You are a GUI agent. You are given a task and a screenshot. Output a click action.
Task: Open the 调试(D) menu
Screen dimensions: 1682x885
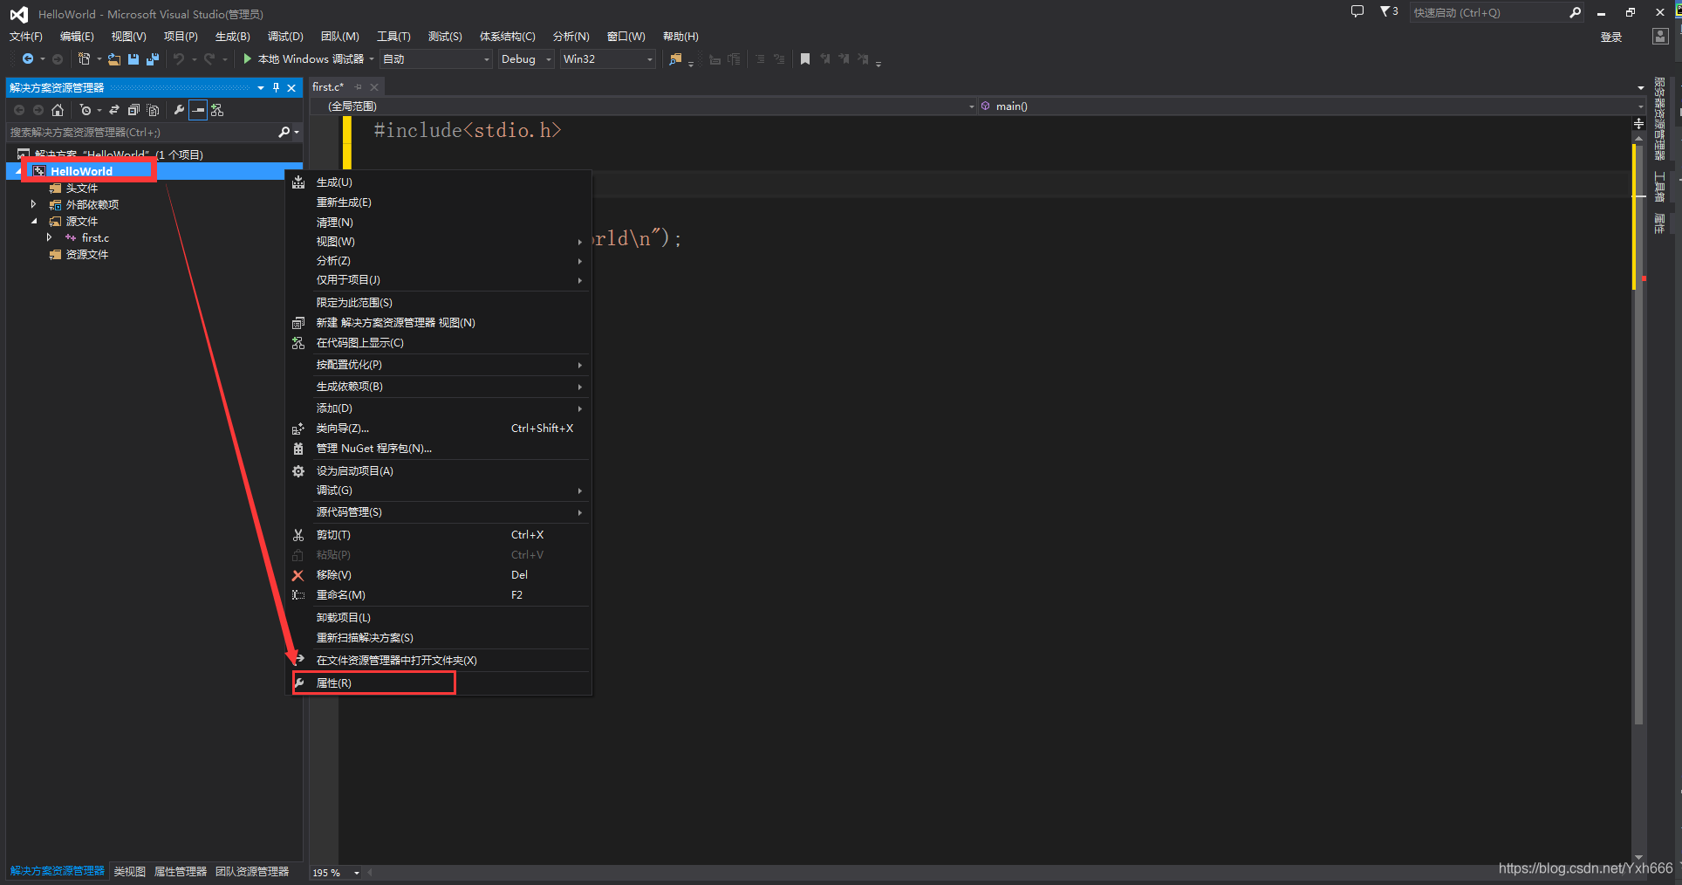tap(285, 36)
